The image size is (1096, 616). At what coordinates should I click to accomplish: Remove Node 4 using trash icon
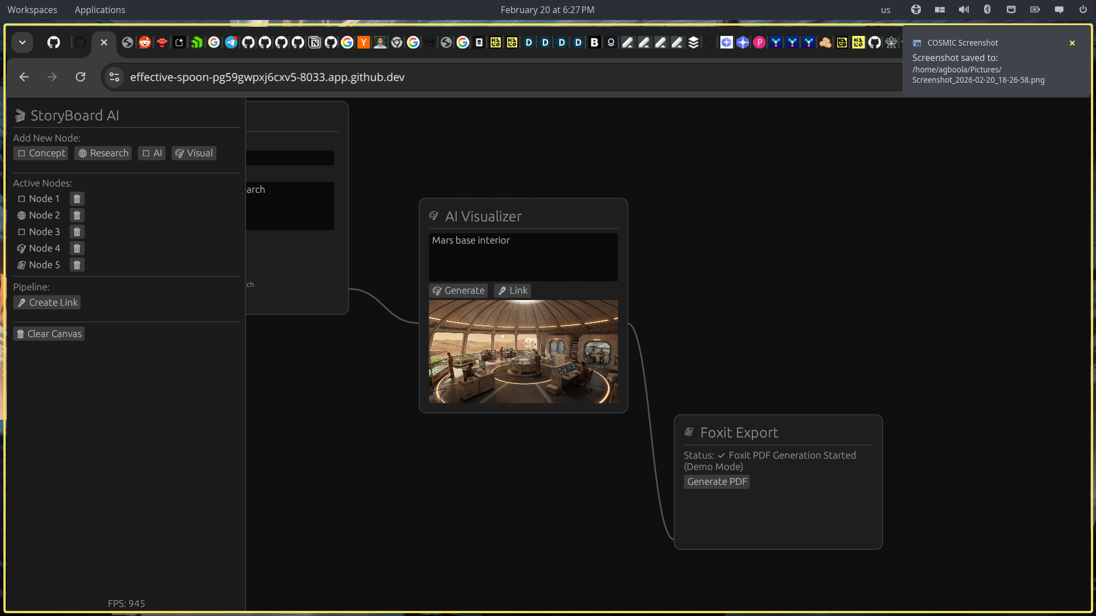coord(76,248)
